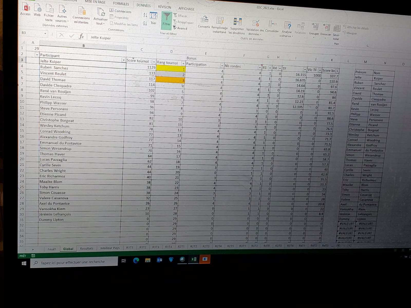Open the Name Box dropdown arrow
Viewport: 411px width, 308px height.
(45, 34)
